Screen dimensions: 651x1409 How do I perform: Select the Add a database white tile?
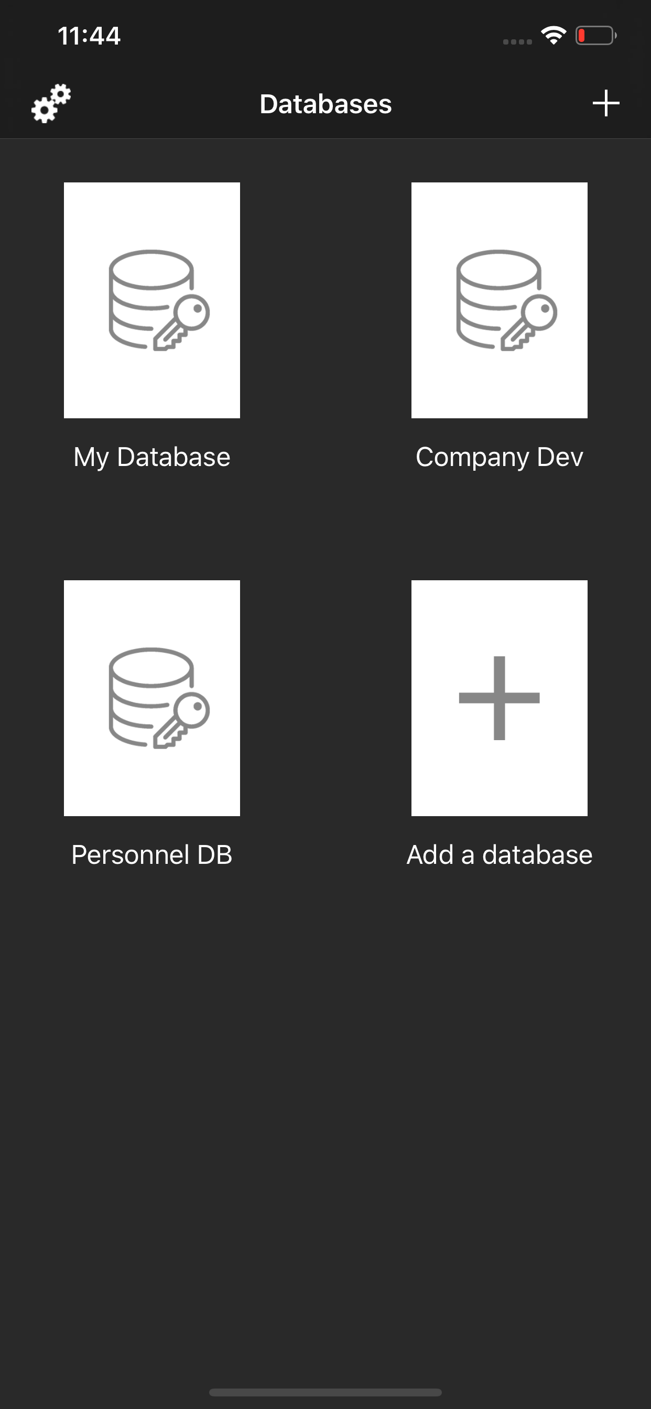pyautogui.click(x=499, y=782)
